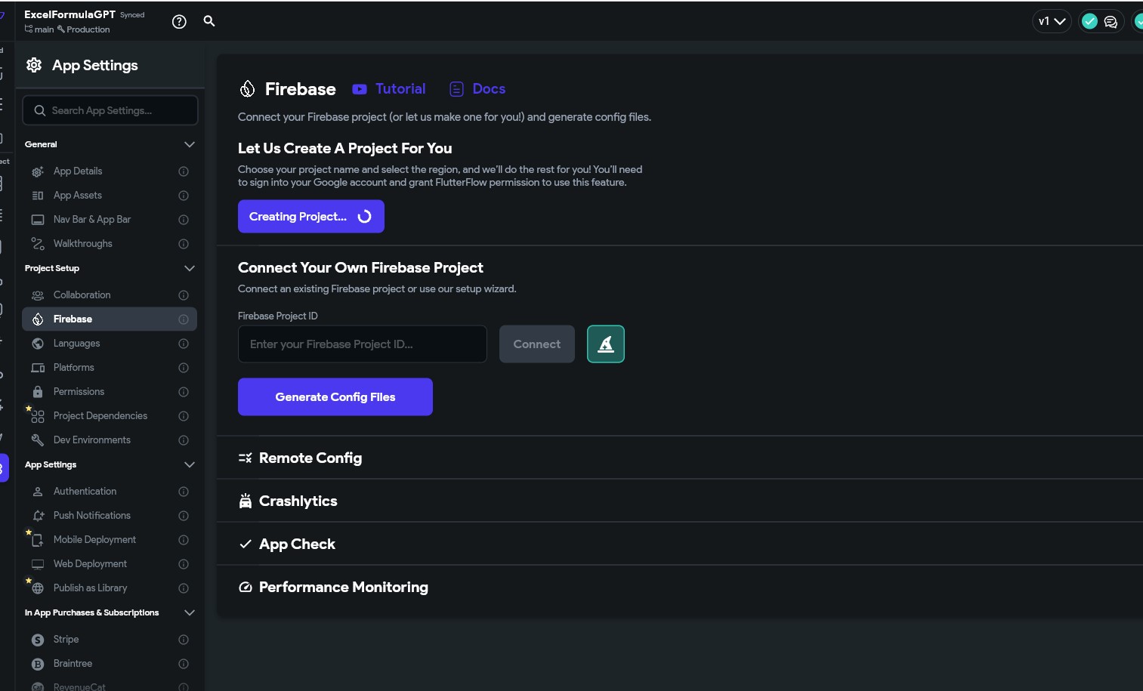Focus the Search App Settings field
This screenshot has height=691, width=1143.
point(110,110)
